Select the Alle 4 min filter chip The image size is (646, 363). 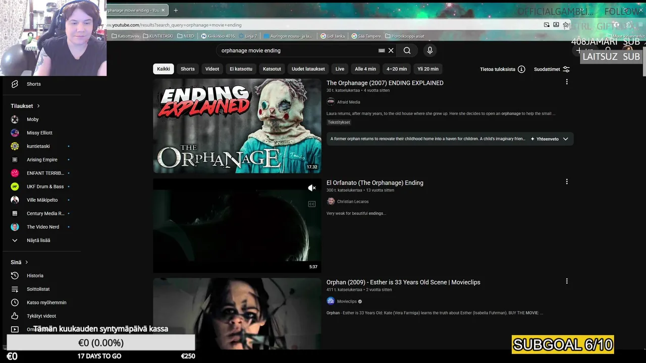point(365,69)
